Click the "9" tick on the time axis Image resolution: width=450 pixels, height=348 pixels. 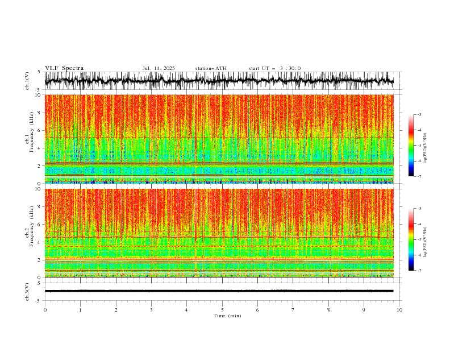(x=364, y=310)
